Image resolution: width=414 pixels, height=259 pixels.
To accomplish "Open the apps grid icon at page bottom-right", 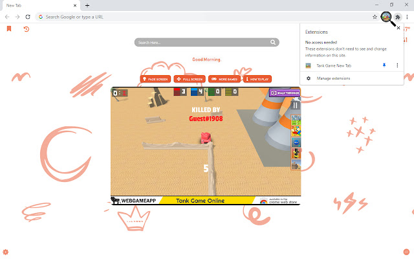I will pyautogui.click(x=406, y=252).
